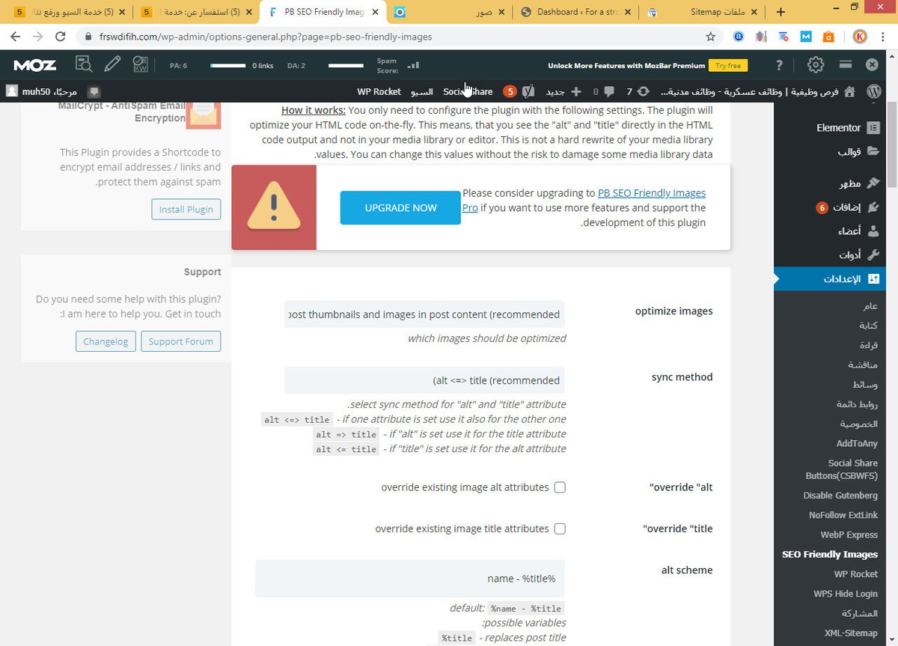Open the Changelog button

coord(106,341)
